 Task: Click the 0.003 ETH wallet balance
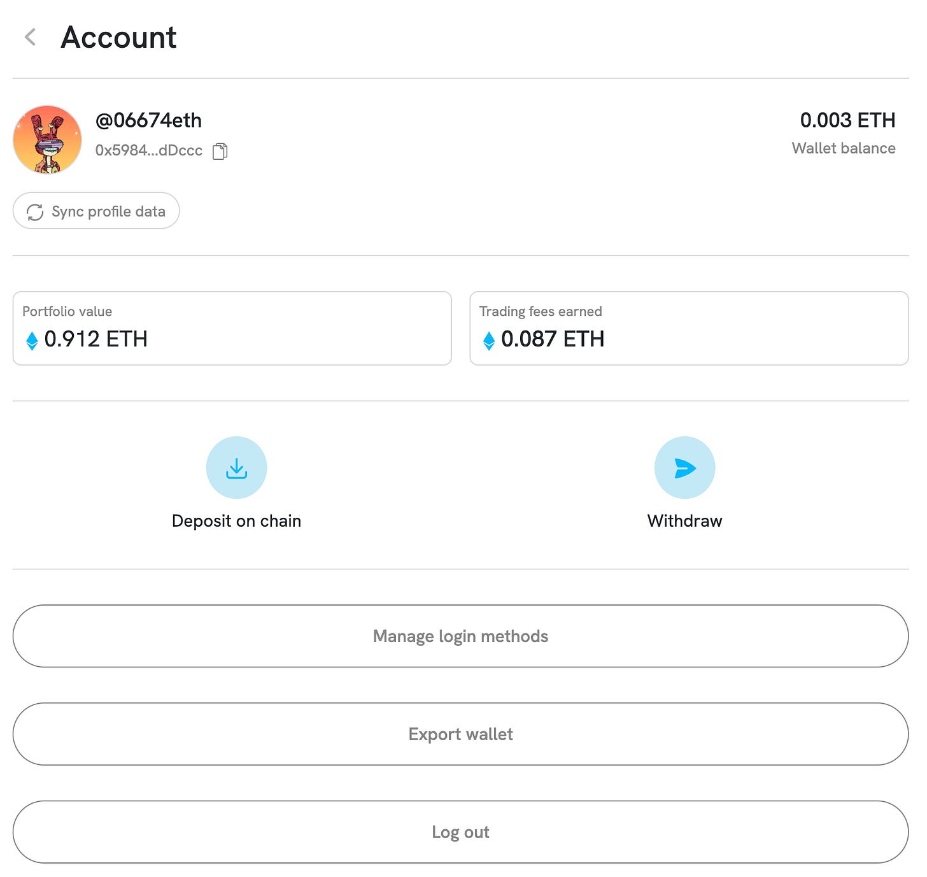point(847,120)
